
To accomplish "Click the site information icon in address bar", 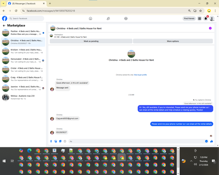I will pos(23,11).
